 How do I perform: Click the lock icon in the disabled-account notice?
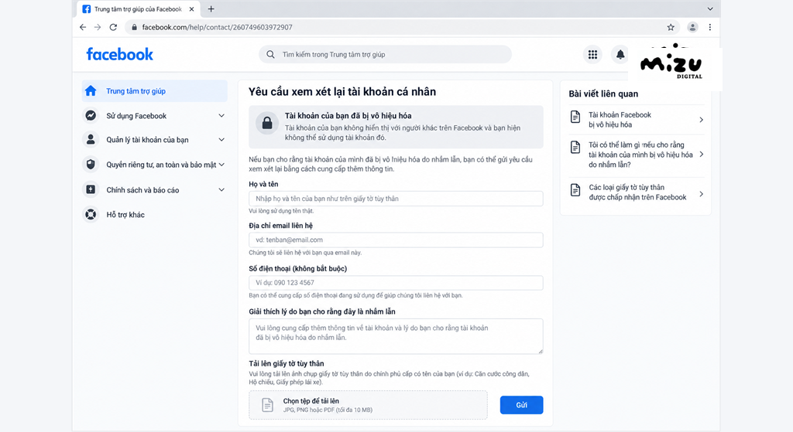pyautogui.click(x=267, y=123)
